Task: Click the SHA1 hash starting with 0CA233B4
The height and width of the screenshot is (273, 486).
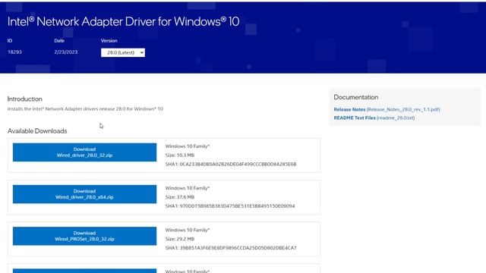Action: point(231,164)
